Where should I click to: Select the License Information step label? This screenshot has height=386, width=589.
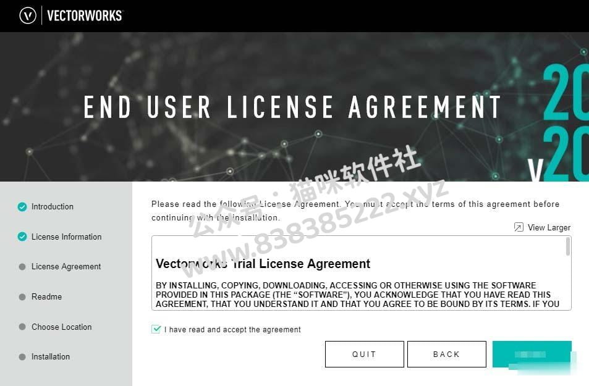[x=67, y=237]
